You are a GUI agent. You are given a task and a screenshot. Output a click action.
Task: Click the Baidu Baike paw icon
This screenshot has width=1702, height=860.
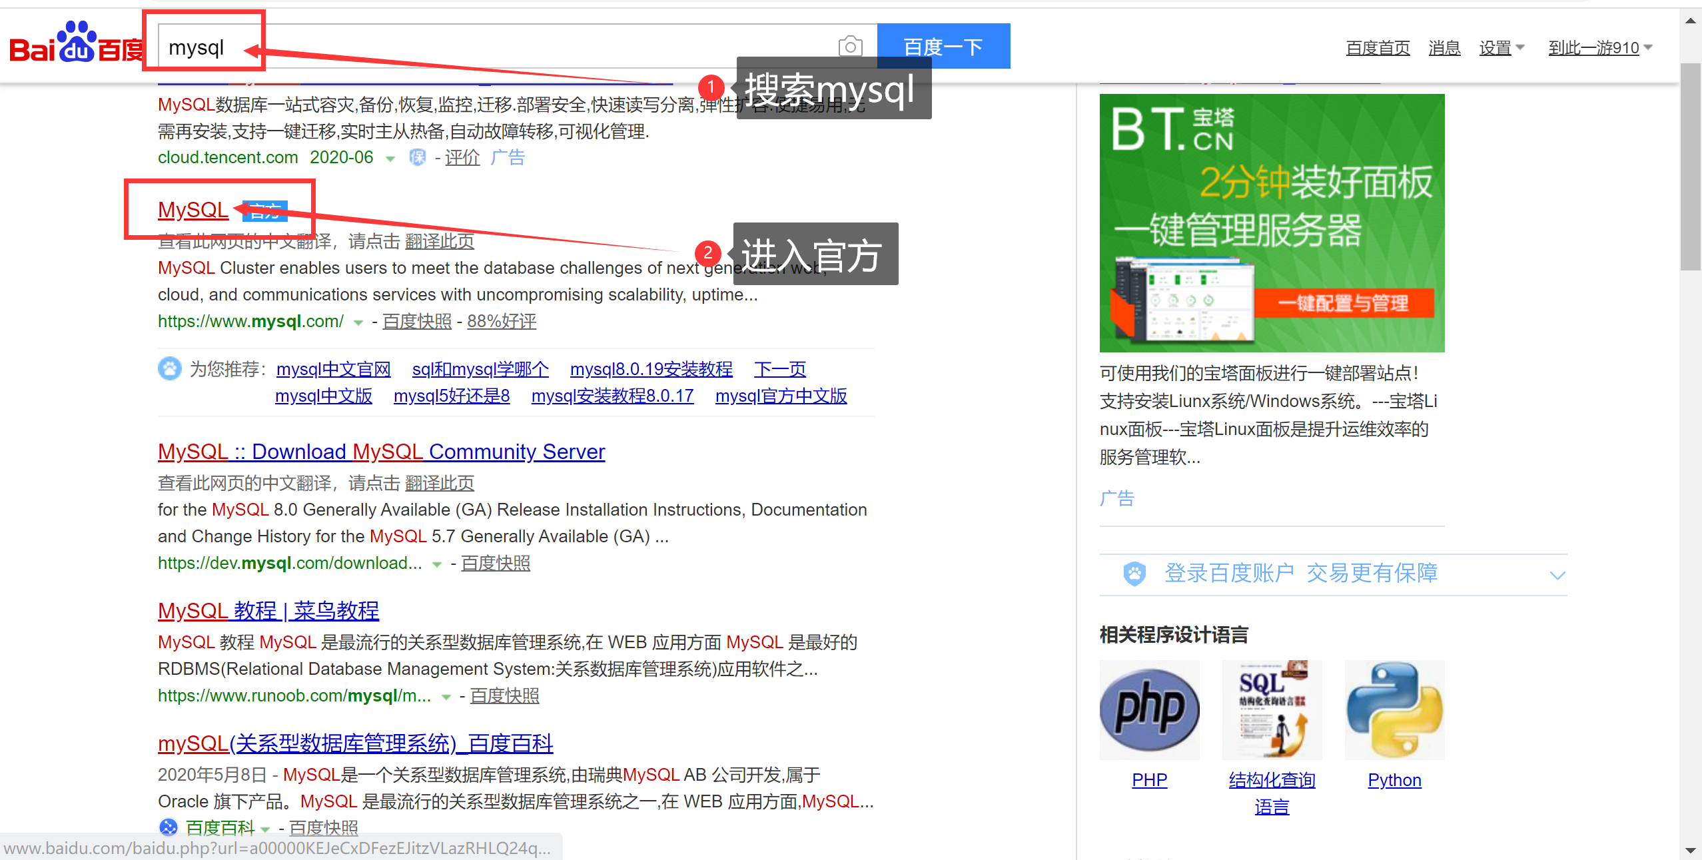tap(169, 827)
